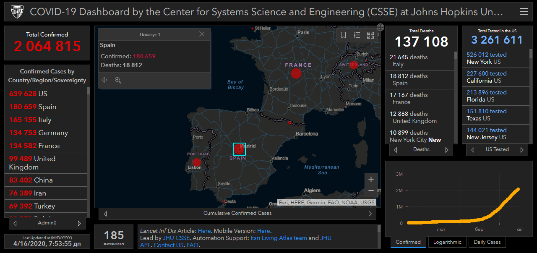Select Turkey in the country list

45,206
